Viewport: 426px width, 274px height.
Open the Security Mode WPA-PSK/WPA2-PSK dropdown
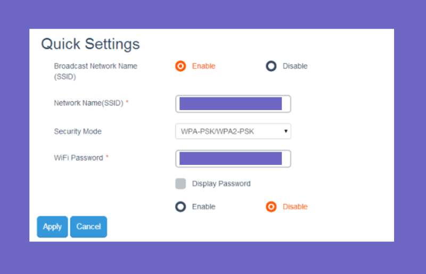point(233,131)
